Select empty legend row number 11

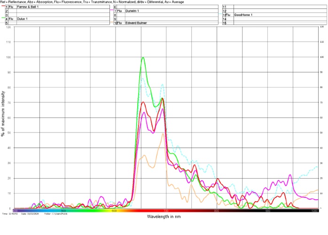point(274,7)
